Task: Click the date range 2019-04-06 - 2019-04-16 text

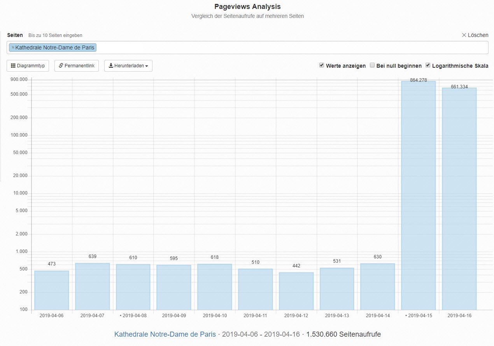Action: [261, 334]
